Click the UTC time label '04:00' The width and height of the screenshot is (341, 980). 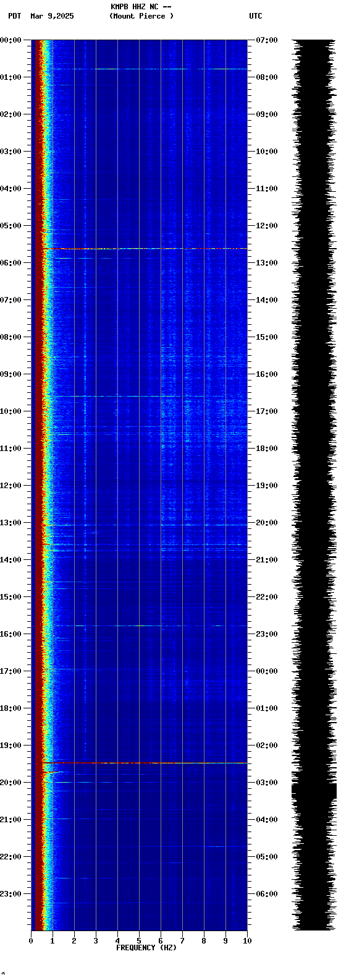pyautogui.click(x=267, y=820)
